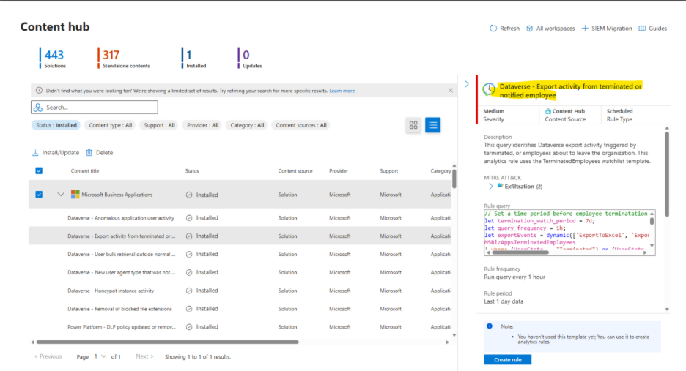Select the 1 Installed counter
The width and height of the screenshot is (686, 371).
(x=194, y=58)
